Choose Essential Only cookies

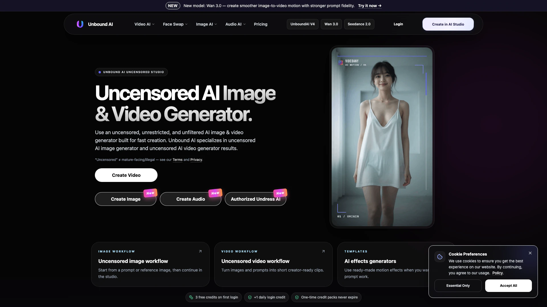click(x=458, y=286)
